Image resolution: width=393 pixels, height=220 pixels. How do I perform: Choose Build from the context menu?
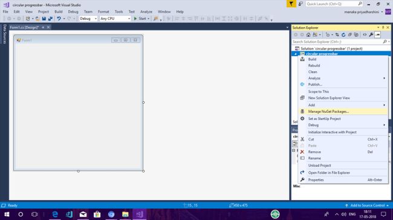click(x=343, y=59)
